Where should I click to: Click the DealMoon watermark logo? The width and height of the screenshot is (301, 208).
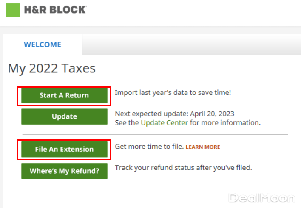coord(261,197)
